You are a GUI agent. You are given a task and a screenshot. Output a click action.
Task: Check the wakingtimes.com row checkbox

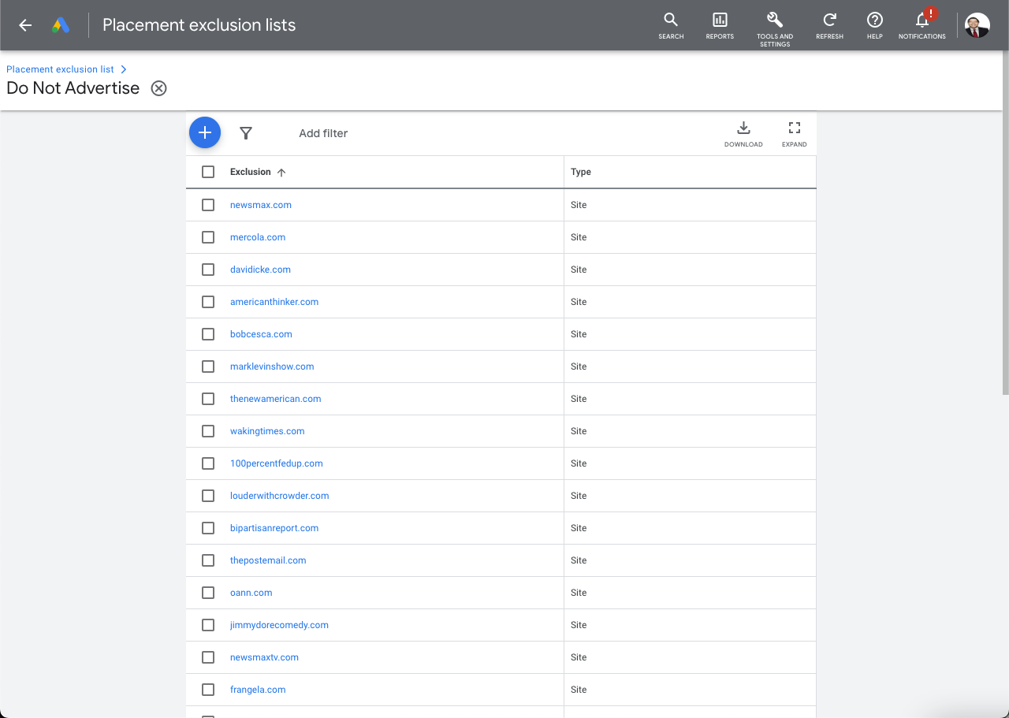208,431
